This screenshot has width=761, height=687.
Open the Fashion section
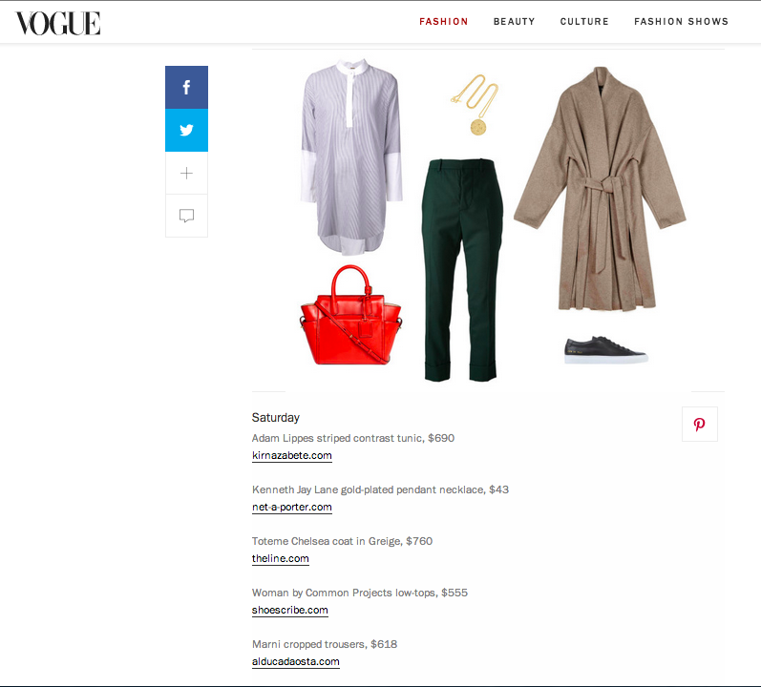pyautogui.click(x=444, y=22)
